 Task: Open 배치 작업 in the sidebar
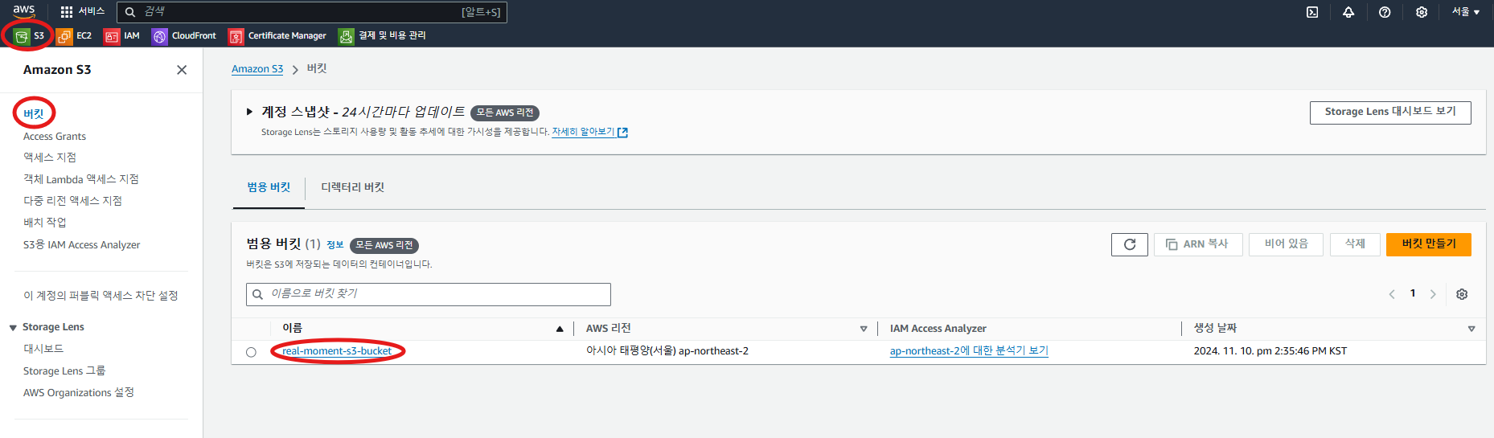(x=45, y=223)
